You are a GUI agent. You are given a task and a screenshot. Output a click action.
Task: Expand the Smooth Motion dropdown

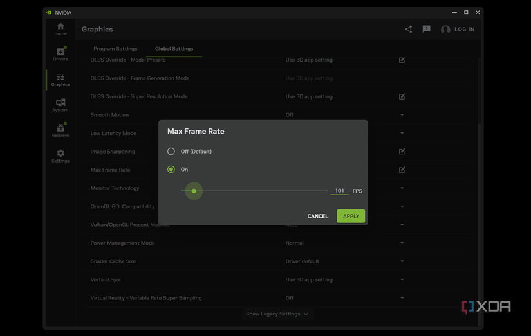tap(402, 115)
